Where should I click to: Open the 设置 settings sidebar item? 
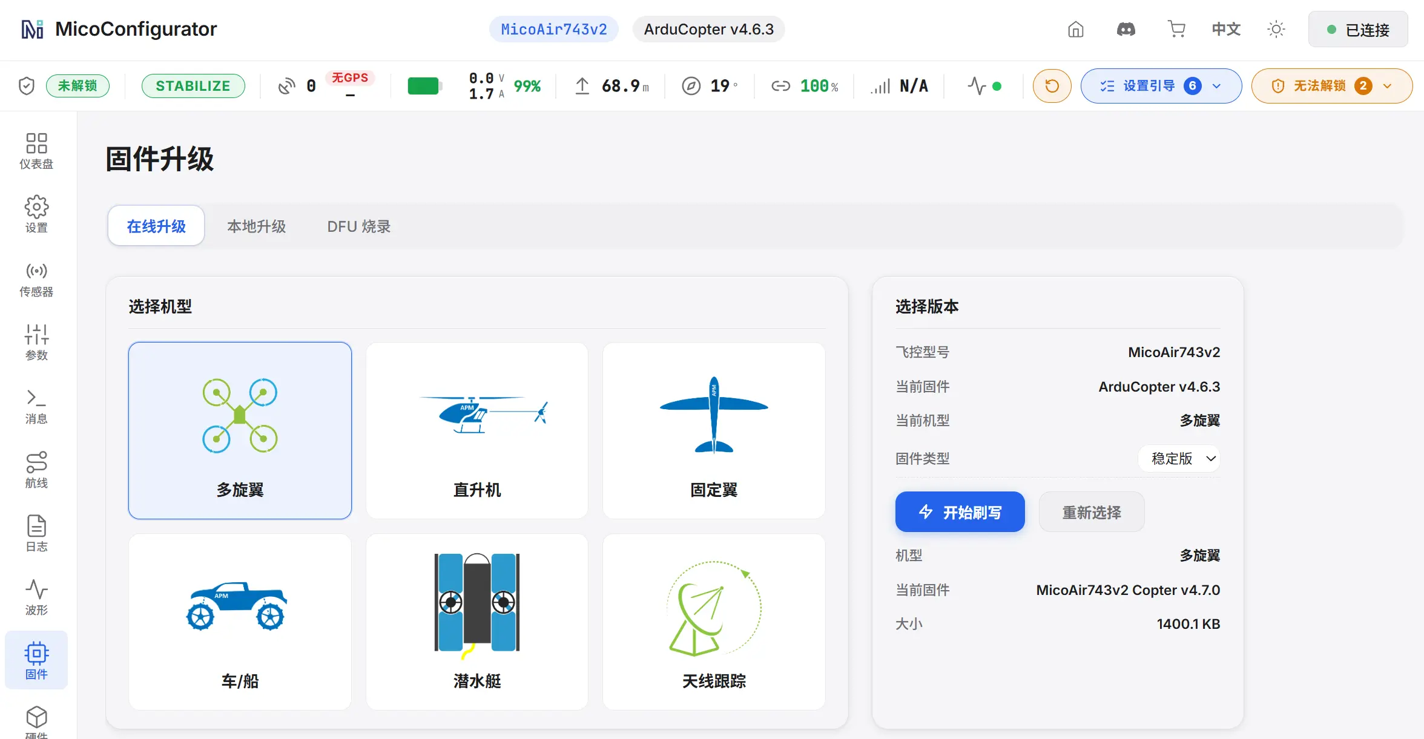[36, 215]
